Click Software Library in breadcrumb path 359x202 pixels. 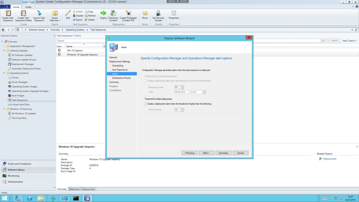36,30
